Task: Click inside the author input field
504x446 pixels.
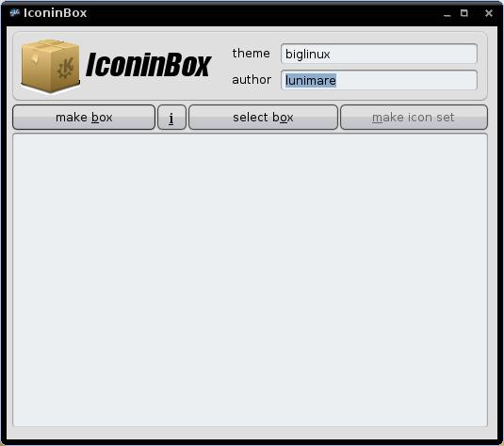Action: 379,80
